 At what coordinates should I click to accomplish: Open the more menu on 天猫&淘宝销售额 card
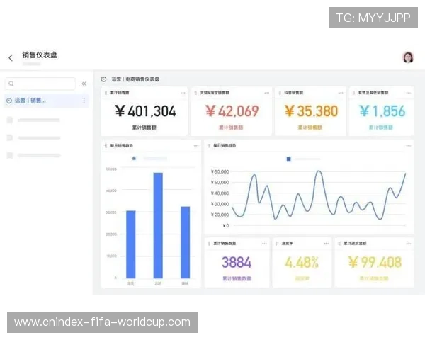pyautogui.click(x=267, y=93)
